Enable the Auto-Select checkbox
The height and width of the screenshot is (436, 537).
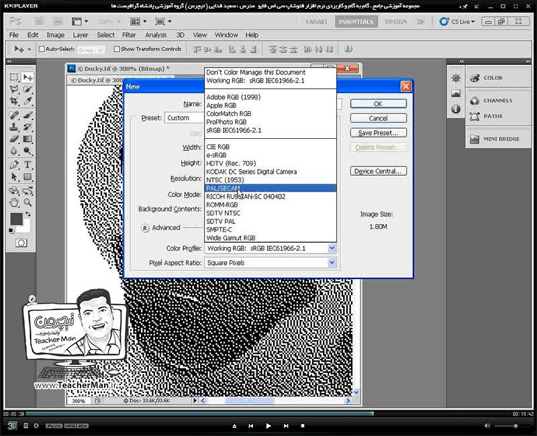pyautogui.click(x=42, y=49)
